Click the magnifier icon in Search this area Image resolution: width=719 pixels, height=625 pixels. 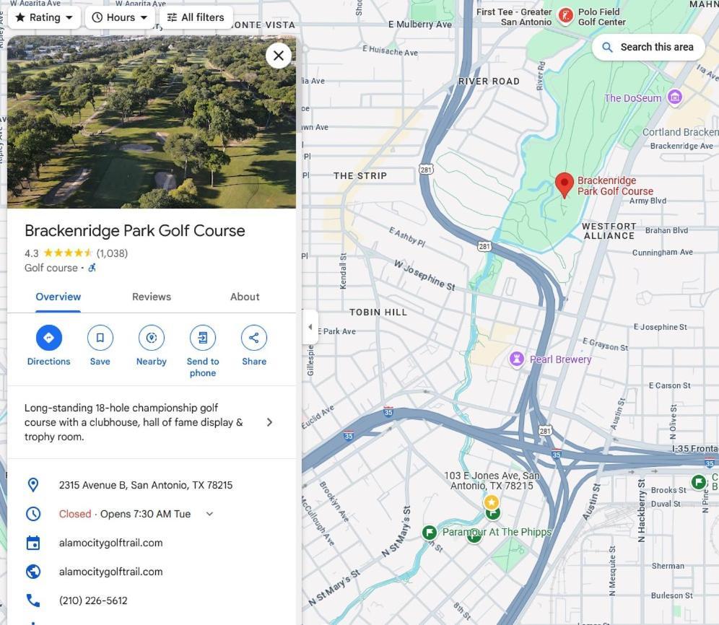coord(607,47)
